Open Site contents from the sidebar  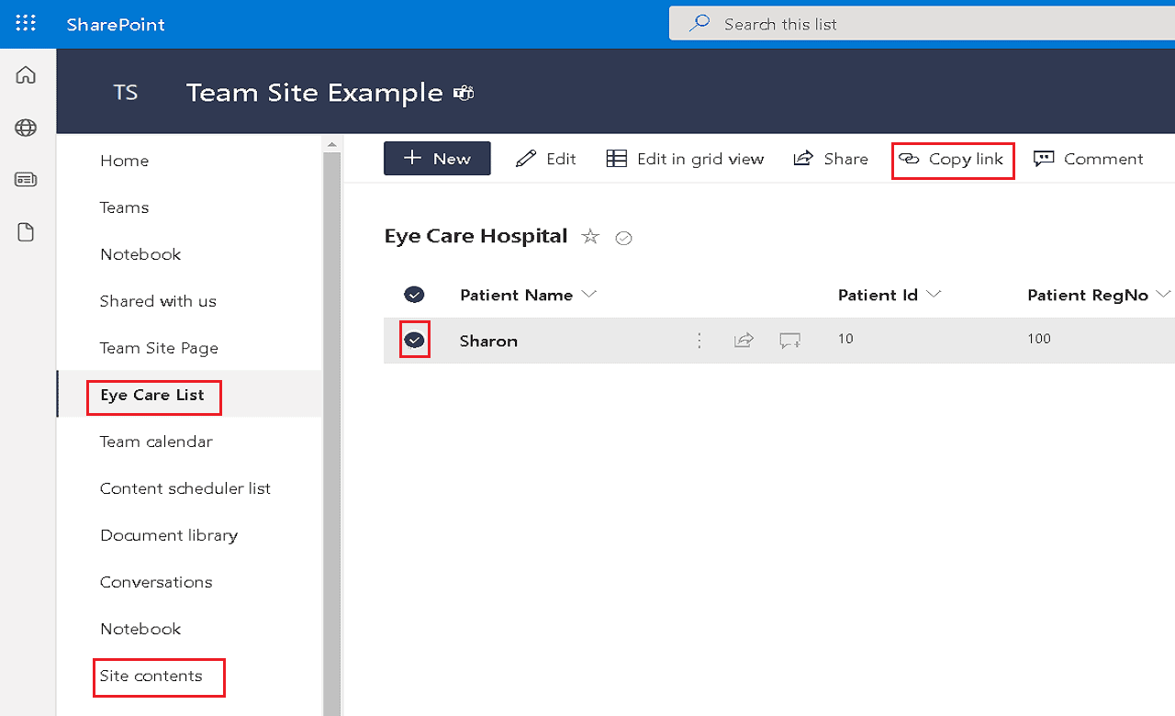tap(158, 677)
